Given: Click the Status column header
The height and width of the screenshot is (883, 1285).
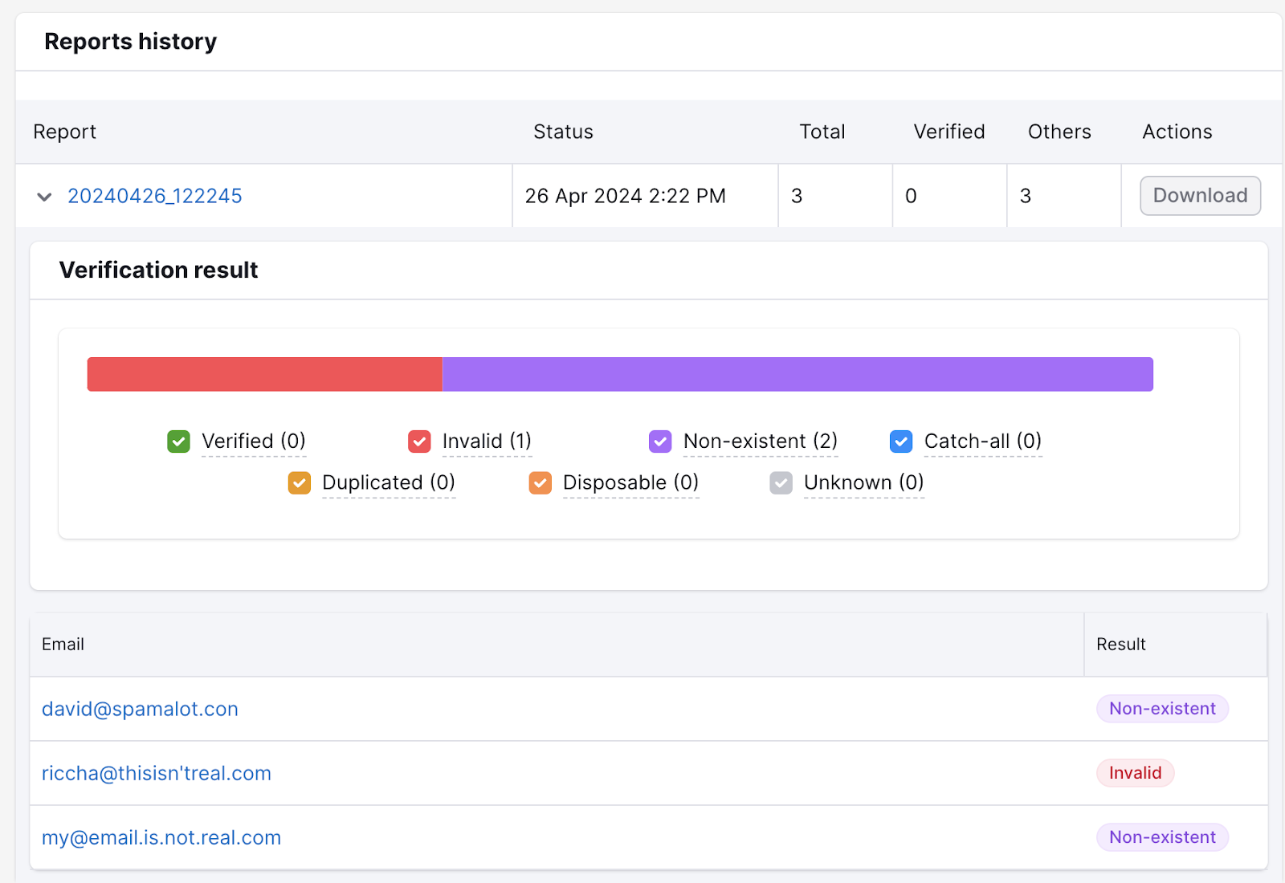Looking at the screenshot, I should (563, 132).
